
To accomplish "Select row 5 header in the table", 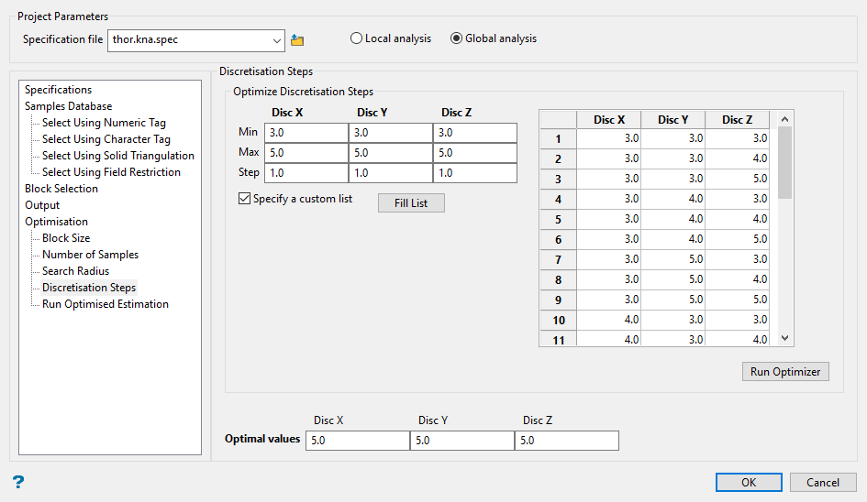I will 558,220.
